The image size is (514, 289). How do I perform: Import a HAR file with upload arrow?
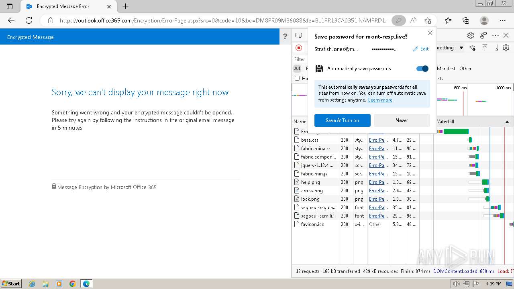(x=485, y=48)
